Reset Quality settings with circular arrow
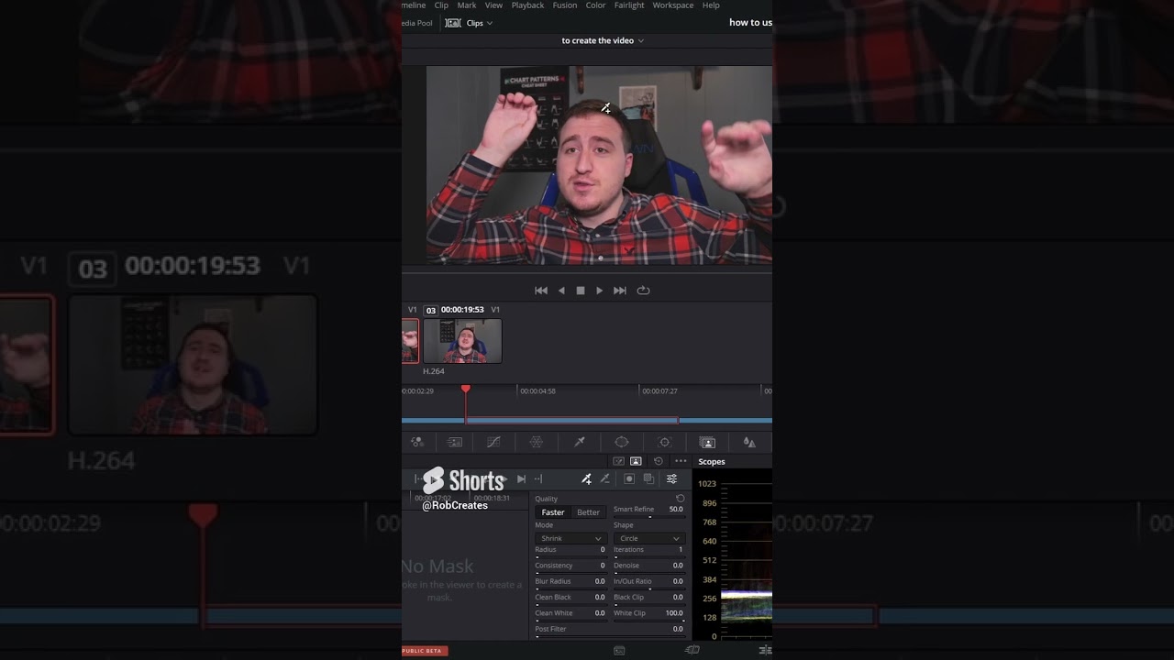Viewport: 1174px width, 660px height. pos(680,499)
